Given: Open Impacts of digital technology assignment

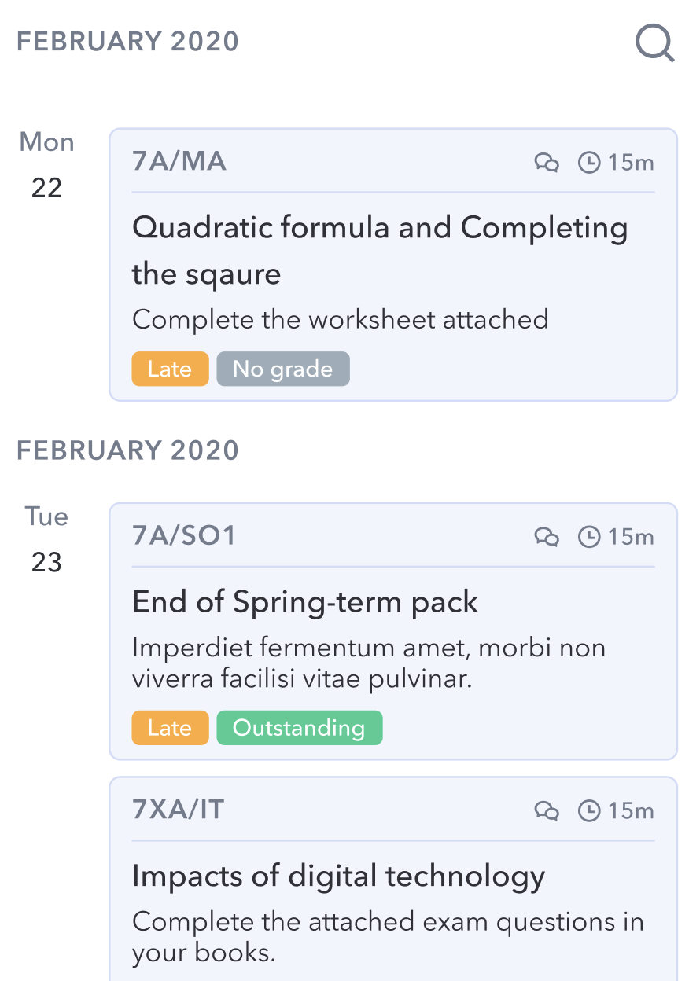Looking at the screenshot, I should [338, 876].
